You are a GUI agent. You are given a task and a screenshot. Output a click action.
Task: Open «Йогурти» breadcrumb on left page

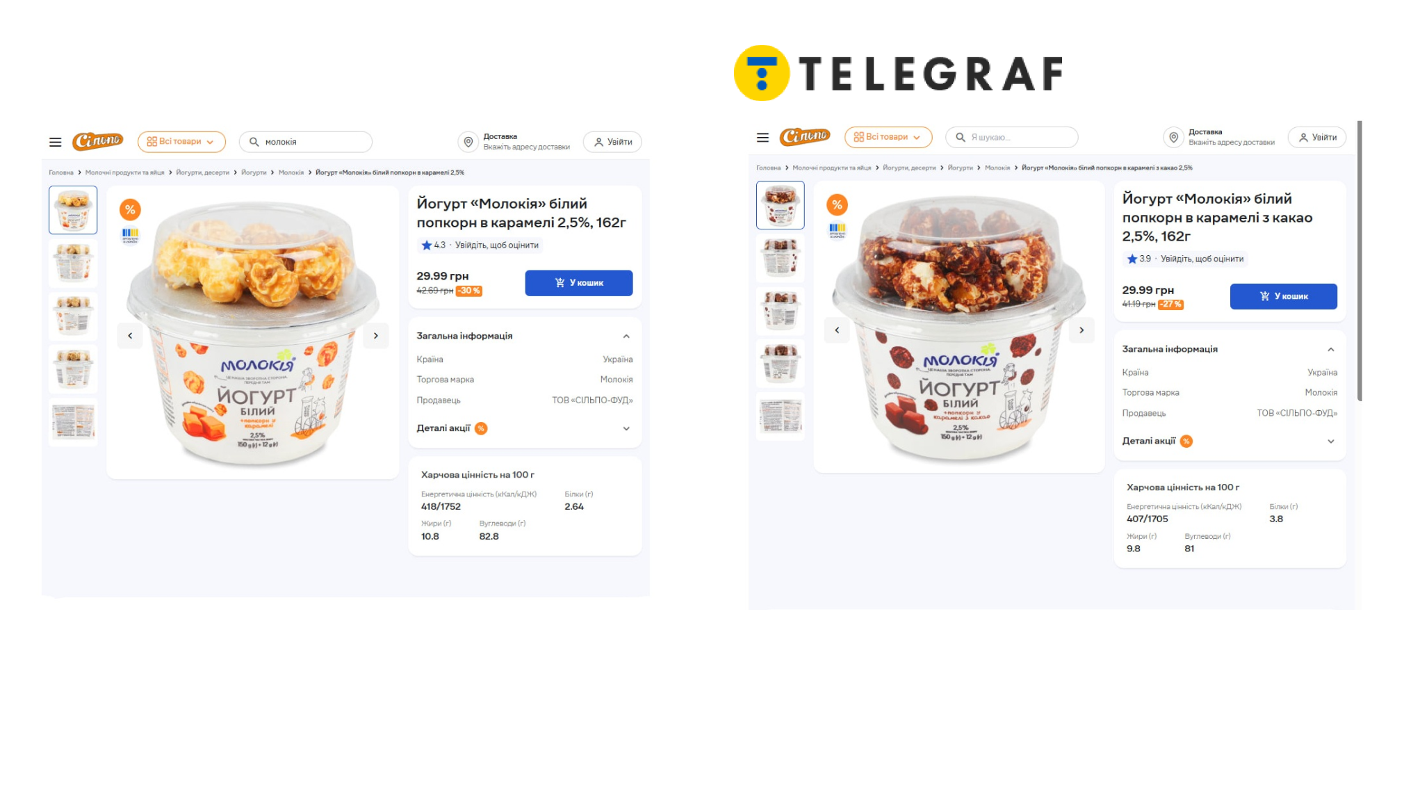click(x=254, y=172)
